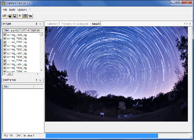Toggle checkbox for acrimg_7934.jpg
The width and height of the screenshot is (194, 140).
[5, 53]
